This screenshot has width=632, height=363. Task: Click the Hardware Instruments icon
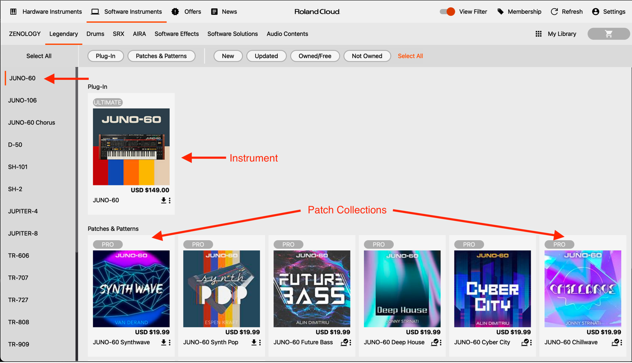point(13,11)
